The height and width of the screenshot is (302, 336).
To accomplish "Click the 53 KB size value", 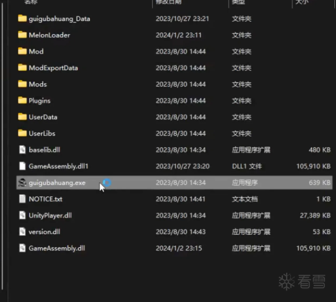I will pyautogui.click(x=322, y=232).
